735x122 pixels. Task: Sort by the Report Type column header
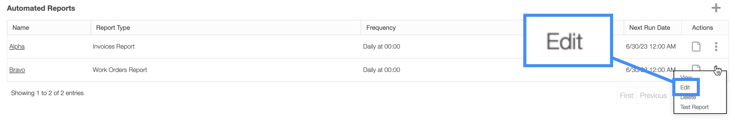pos(113,28)
